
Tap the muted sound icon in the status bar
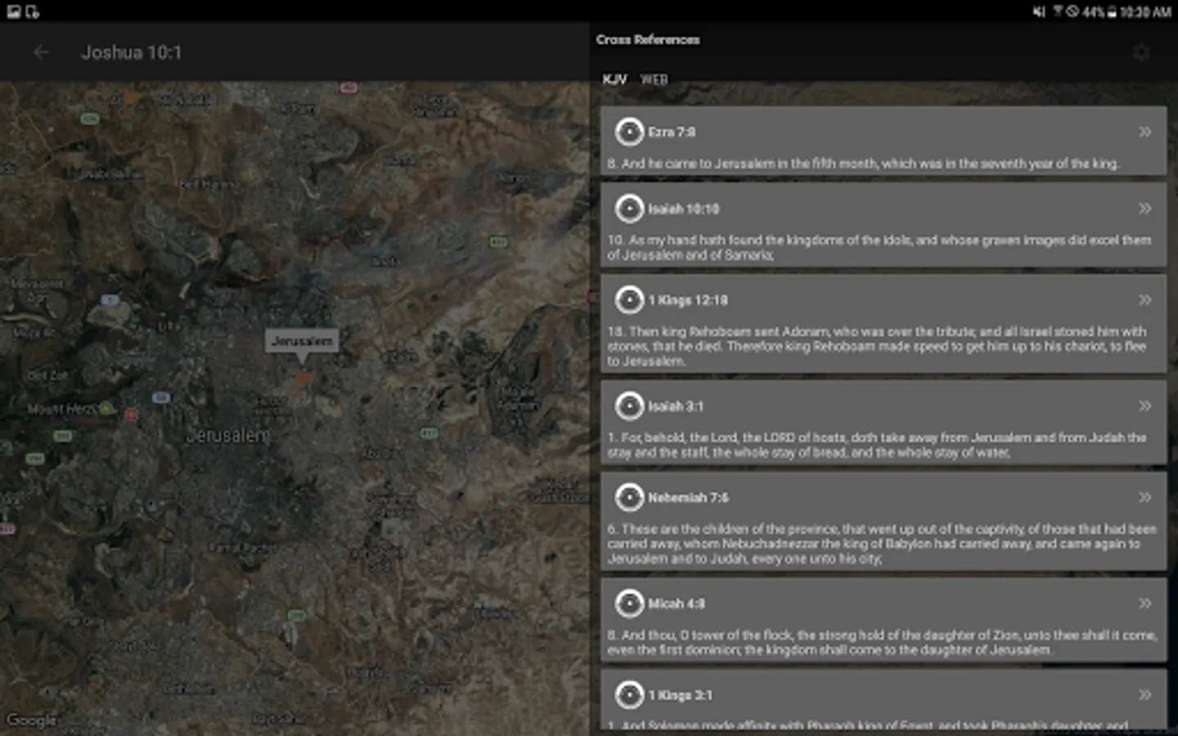pyautogui.click(x=1039, y=11)
